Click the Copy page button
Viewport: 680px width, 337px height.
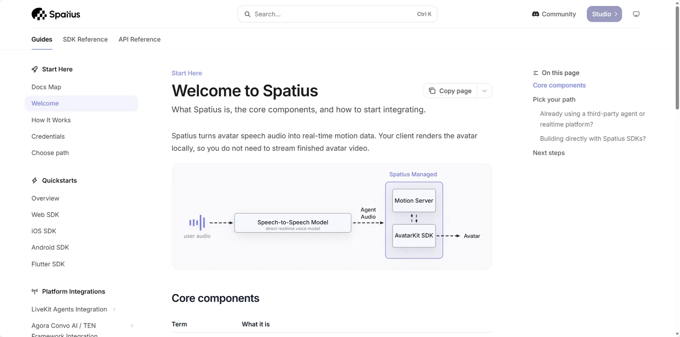point(450,91)
